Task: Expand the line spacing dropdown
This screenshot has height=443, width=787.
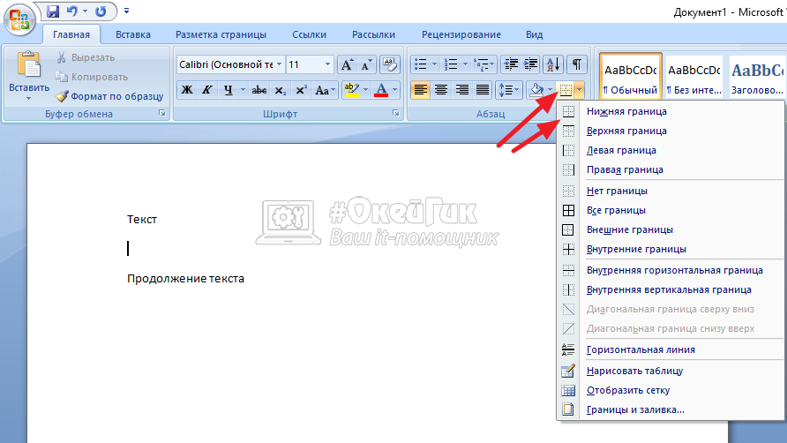Action: [517, 90]
